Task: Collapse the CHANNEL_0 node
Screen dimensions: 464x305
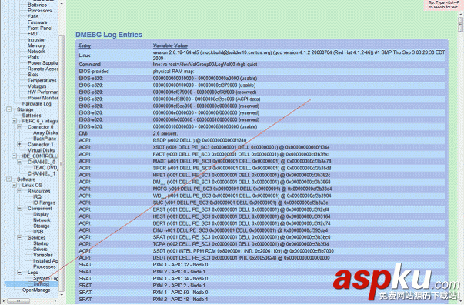Action: (20, 162)
